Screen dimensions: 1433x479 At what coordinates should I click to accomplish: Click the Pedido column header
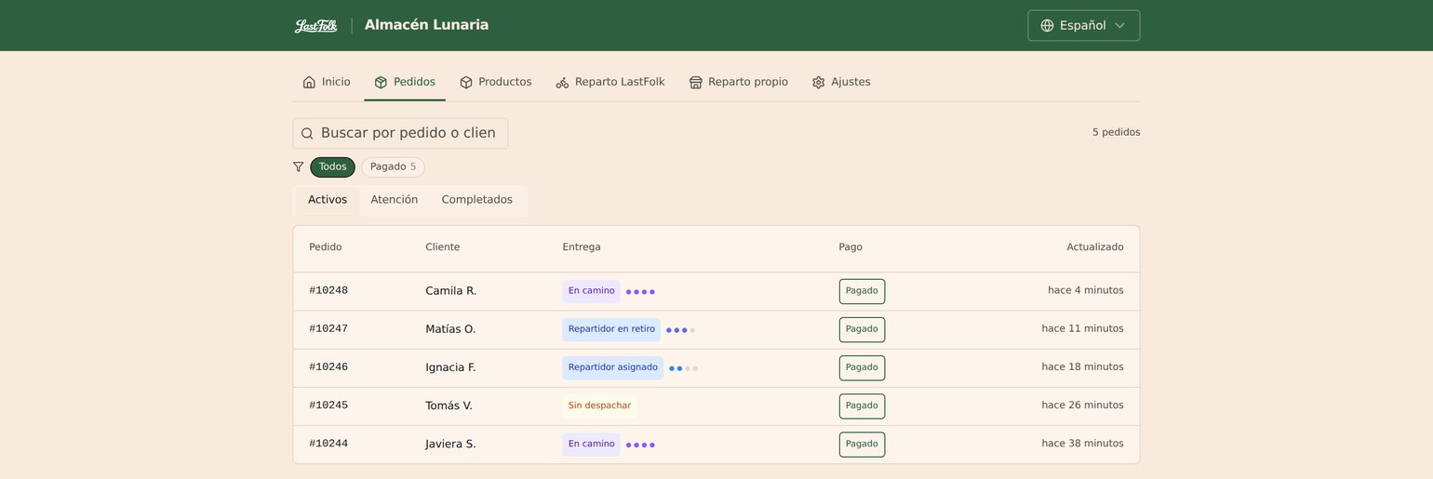[x=326, y=247]
